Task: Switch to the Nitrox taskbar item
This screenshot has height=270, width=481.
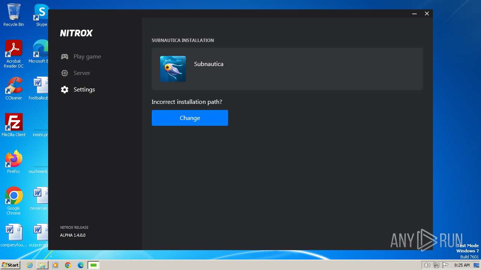Action: pos(94,265)
